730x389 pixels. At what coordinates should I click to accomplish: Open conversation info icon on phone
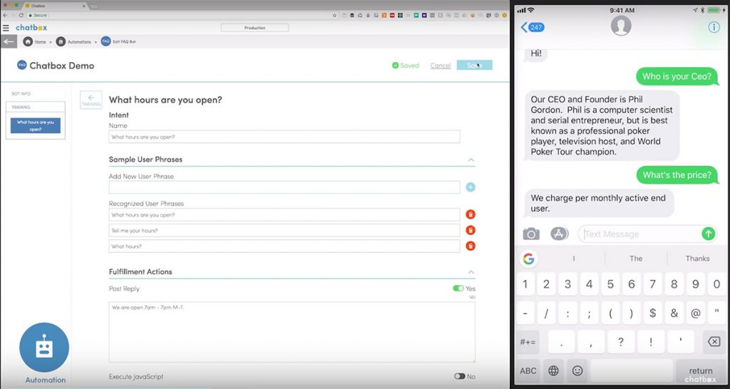coord(714,27)
